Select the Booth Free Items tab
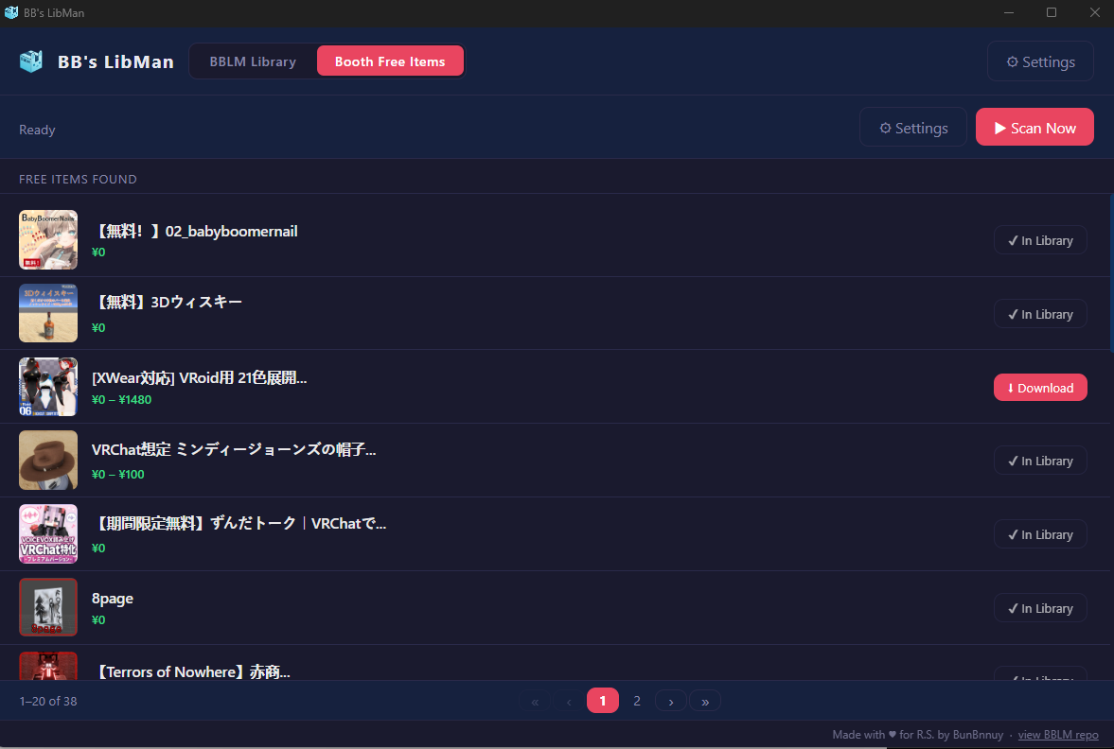 tap(390, 61)
